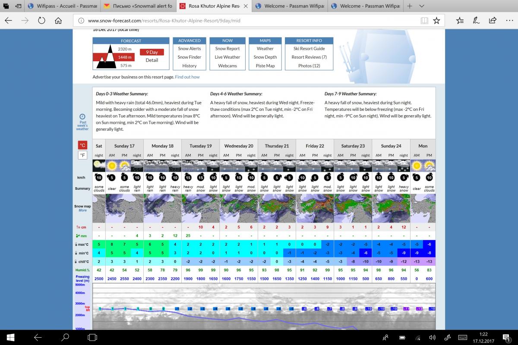Select 2320 m summit elevation
Screen dimensions: 518x345
[x=125, y=49]
